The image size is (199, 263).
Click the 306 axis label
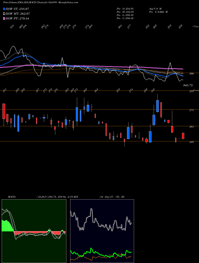click(x=192, y=73)
